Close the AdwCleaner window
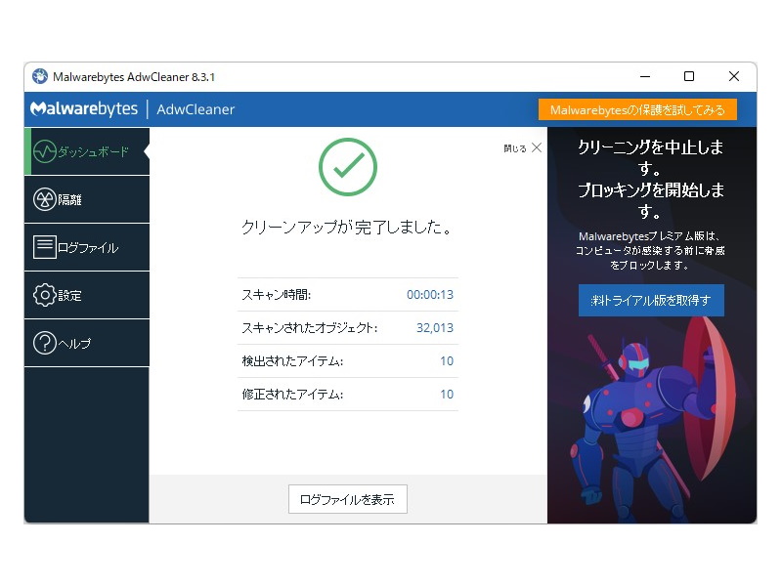This screenshot has width=782, height=586. [x=734, y=76]
